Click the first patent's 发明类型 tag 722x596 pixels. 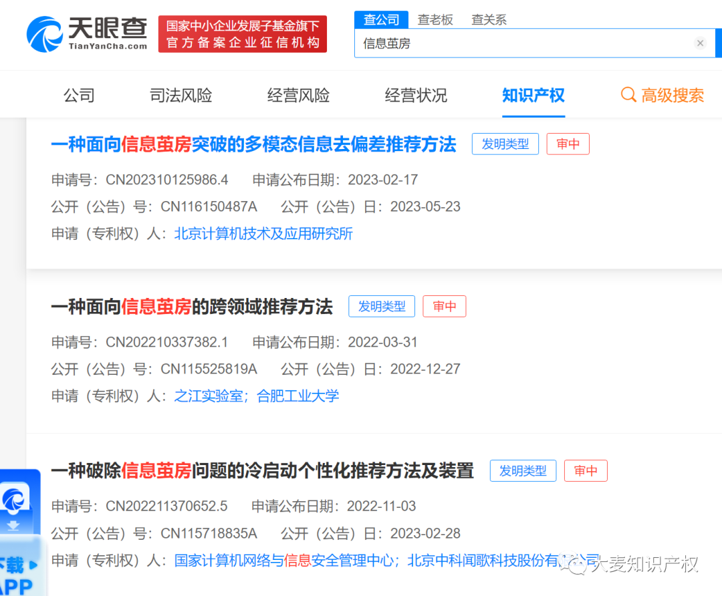pos(505,144)
